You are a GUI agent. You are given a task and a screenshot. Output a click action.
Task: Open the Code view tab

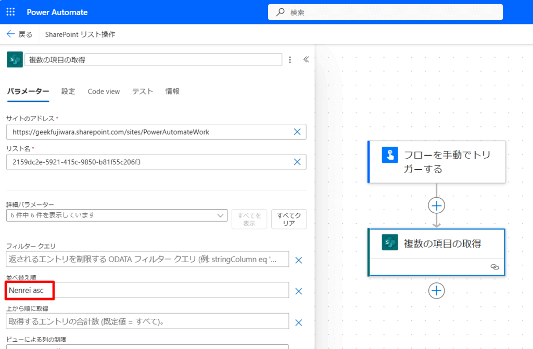coord(104,92)
